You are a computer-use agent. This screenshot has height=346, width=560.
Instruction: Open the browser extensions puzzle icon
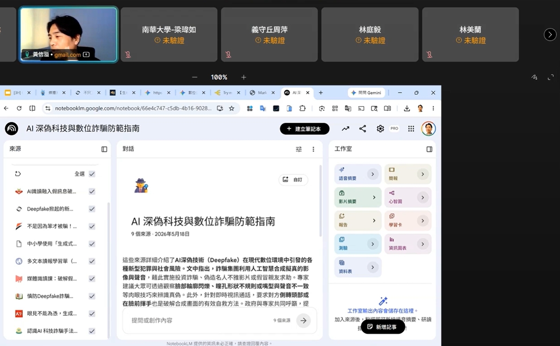302,109
